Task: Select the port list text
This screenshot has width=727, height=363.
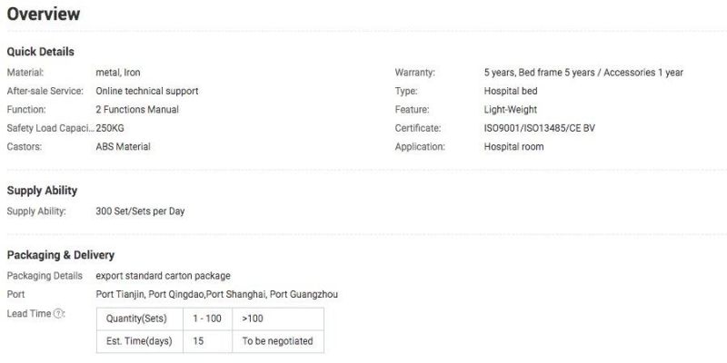Action: tap(216, 294)
